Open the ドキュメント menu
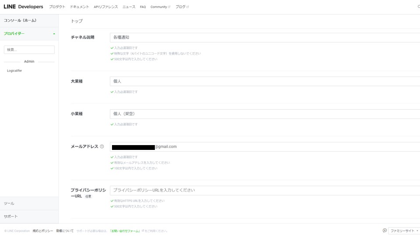Image resolution: width=420 pixels, height=236 pixels. (79, 7)
